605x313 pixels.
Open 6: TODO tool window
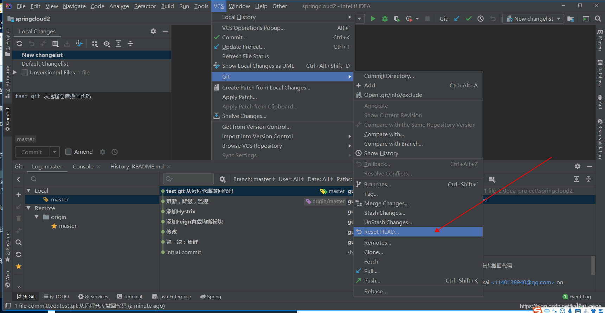tap(56, 297)
